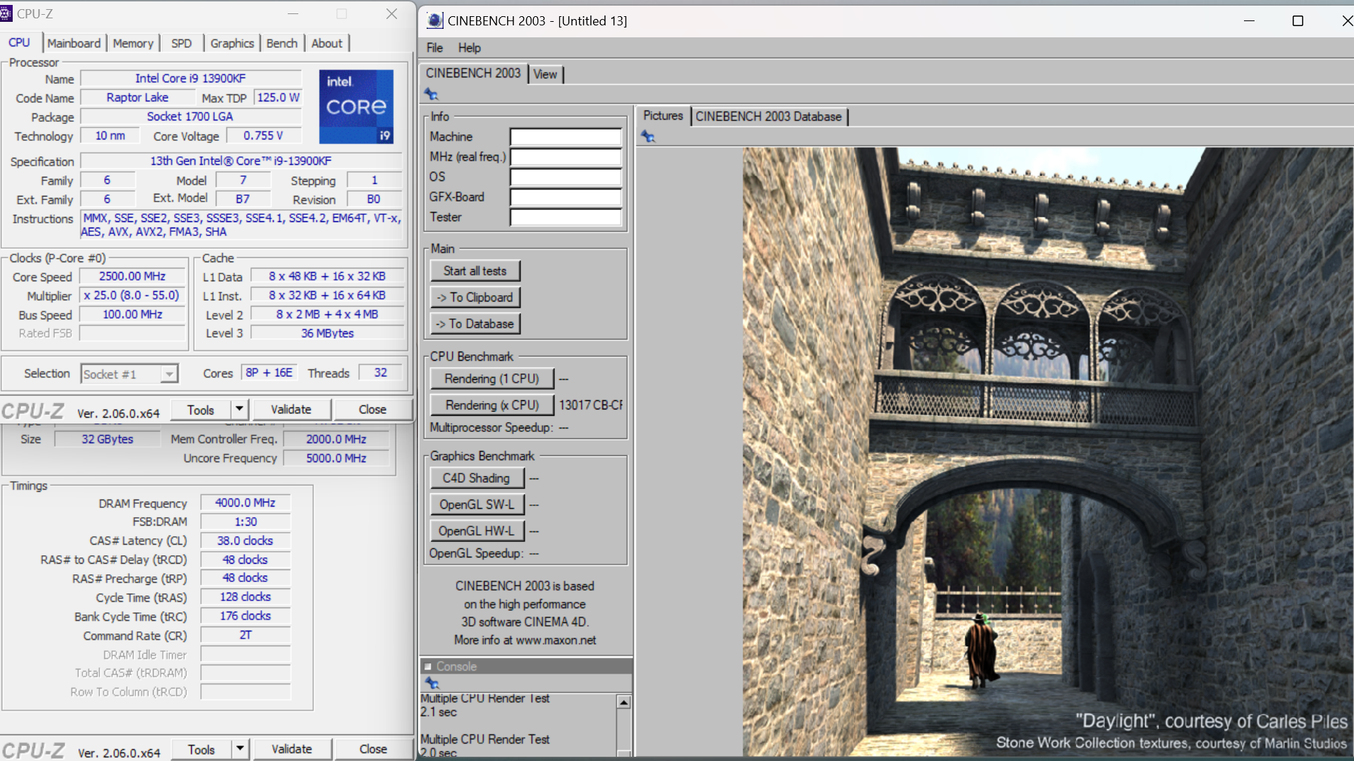Click the GFX-Board input field
This screenshot has width=1354, height=761.
pyautogui.click(x=566, y=197)
